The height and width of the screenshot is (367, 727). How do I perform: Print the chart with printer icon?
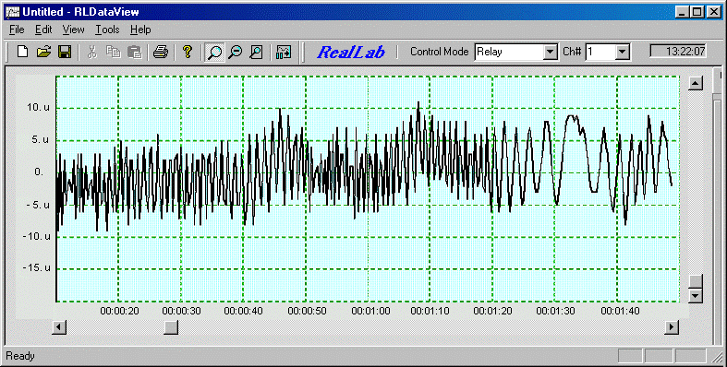(x=161, y=52)
